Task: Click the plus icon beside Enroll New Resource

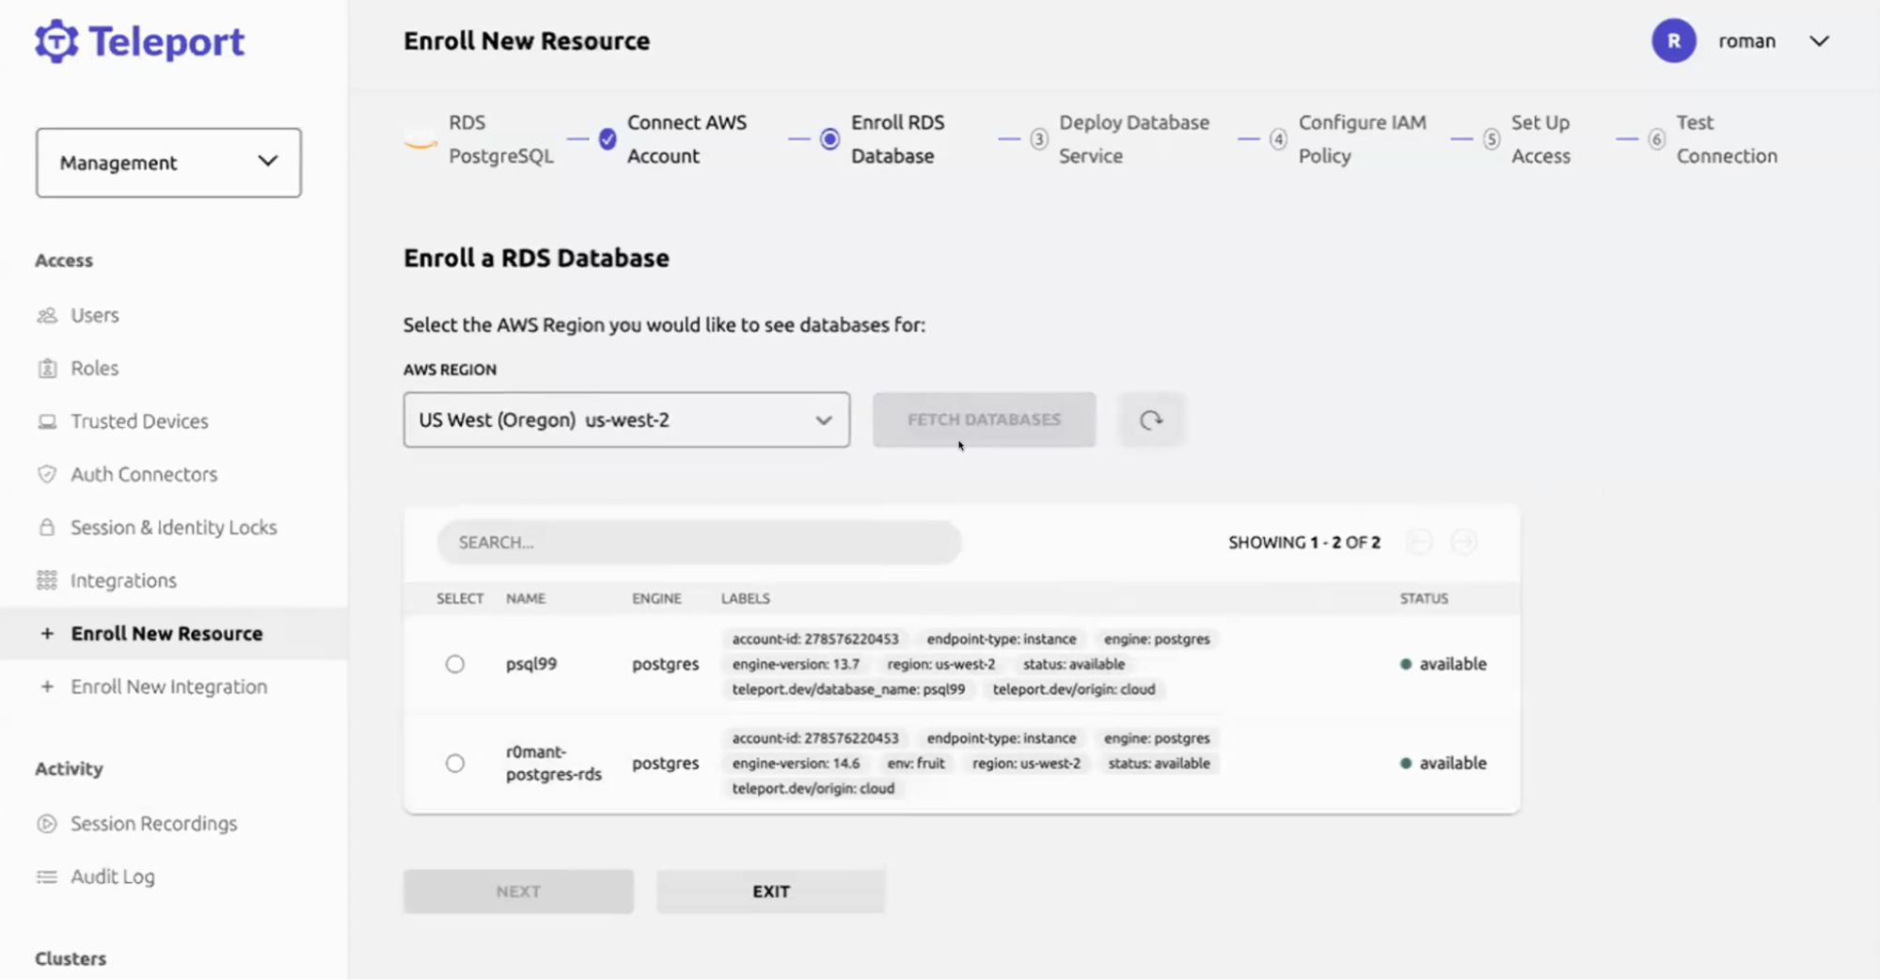Action: click(x=47, y=633)
